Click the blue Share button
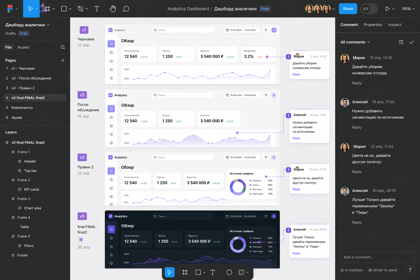Viewport: 420px width, 280px height. pos(348,9)
